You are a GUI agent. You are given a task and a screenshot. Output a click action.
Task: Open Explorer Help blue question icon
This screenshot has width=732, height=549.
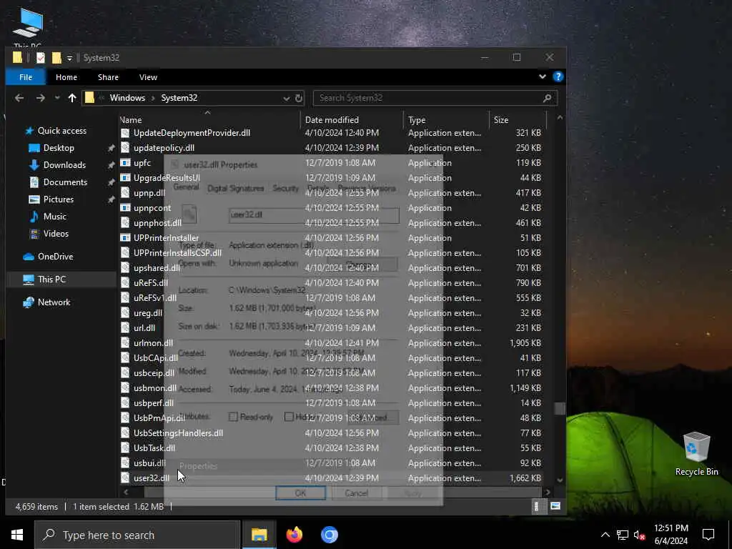558,76
